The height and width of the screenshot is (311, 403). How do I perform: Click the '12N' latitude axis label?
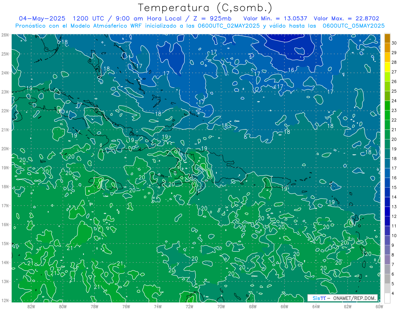5,300
